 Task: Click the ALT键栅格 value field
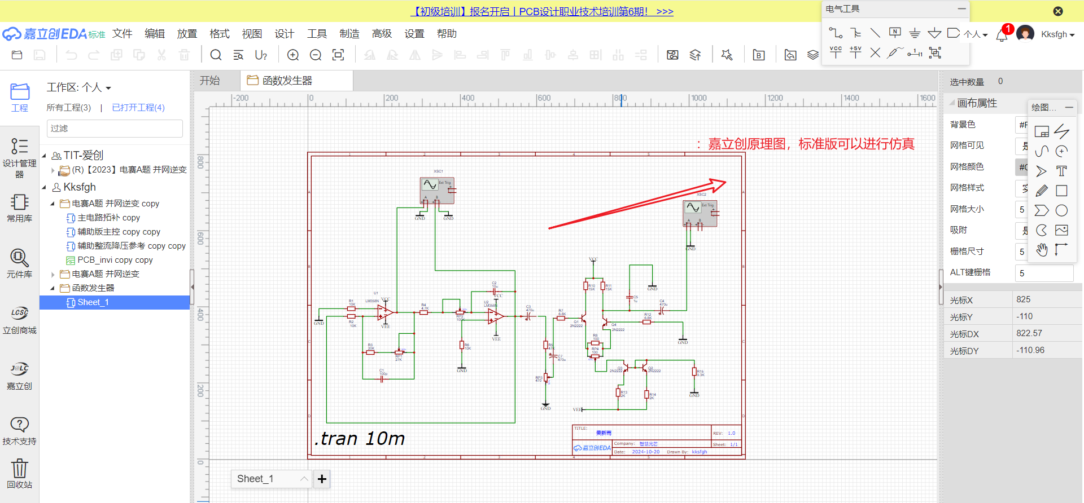pos(1044,273)
